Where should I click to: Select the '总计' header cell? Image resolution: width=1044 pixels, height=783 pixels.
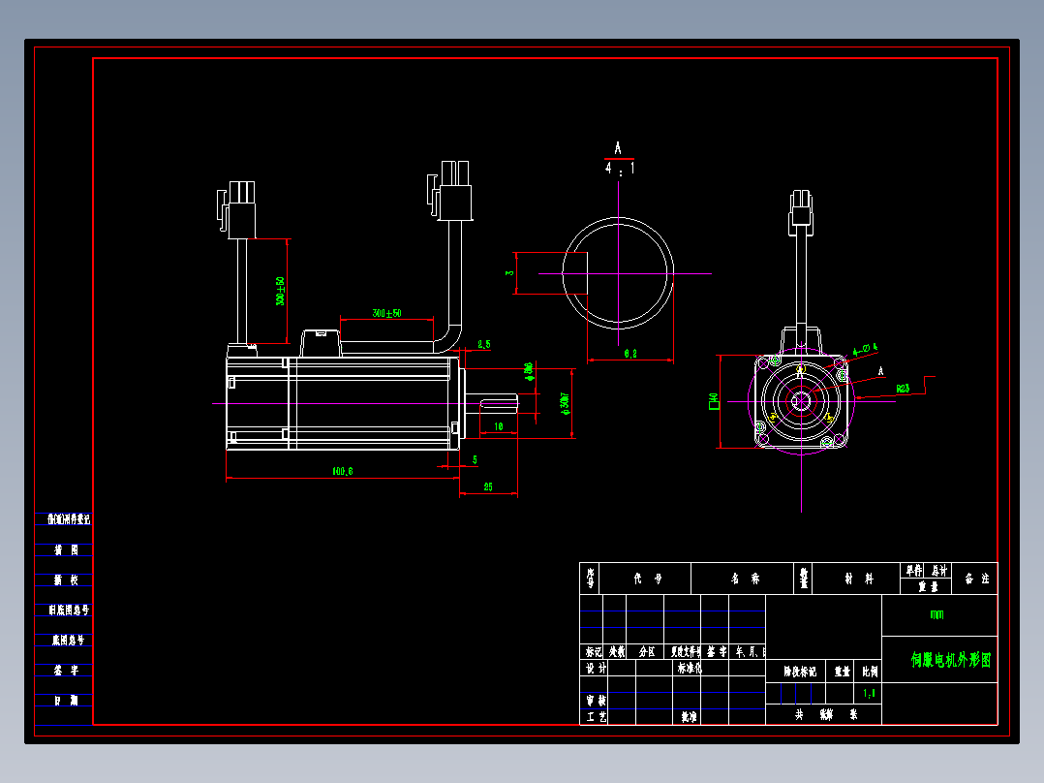(x=938, y=571)
